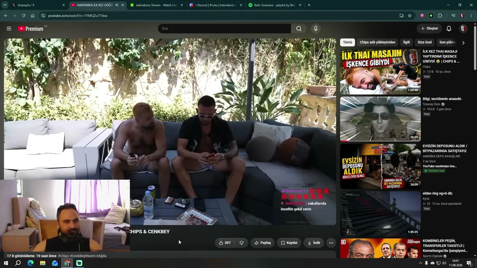Open the volume control in system tray
The image size is (477, 268).
(x=444, y=263)
